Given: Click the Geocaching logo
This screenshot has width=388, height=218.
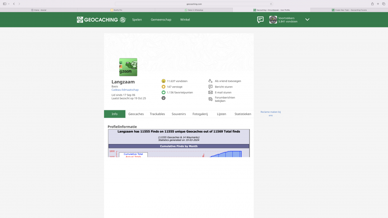Looking at the screenshot, I should (x=97, y=20).
